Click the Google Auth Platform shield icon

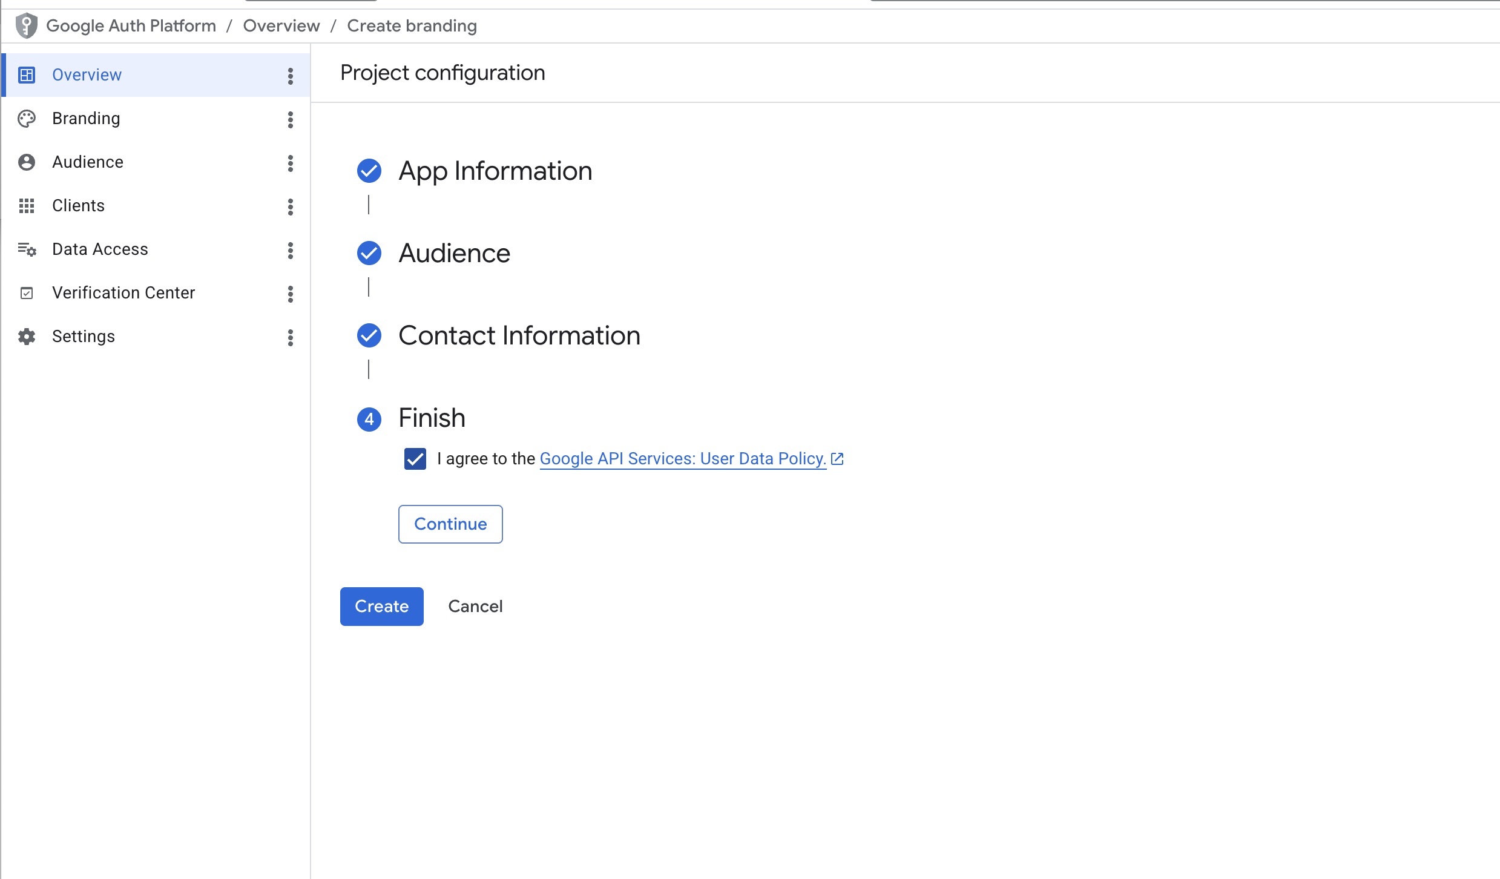tap(26, 25)
